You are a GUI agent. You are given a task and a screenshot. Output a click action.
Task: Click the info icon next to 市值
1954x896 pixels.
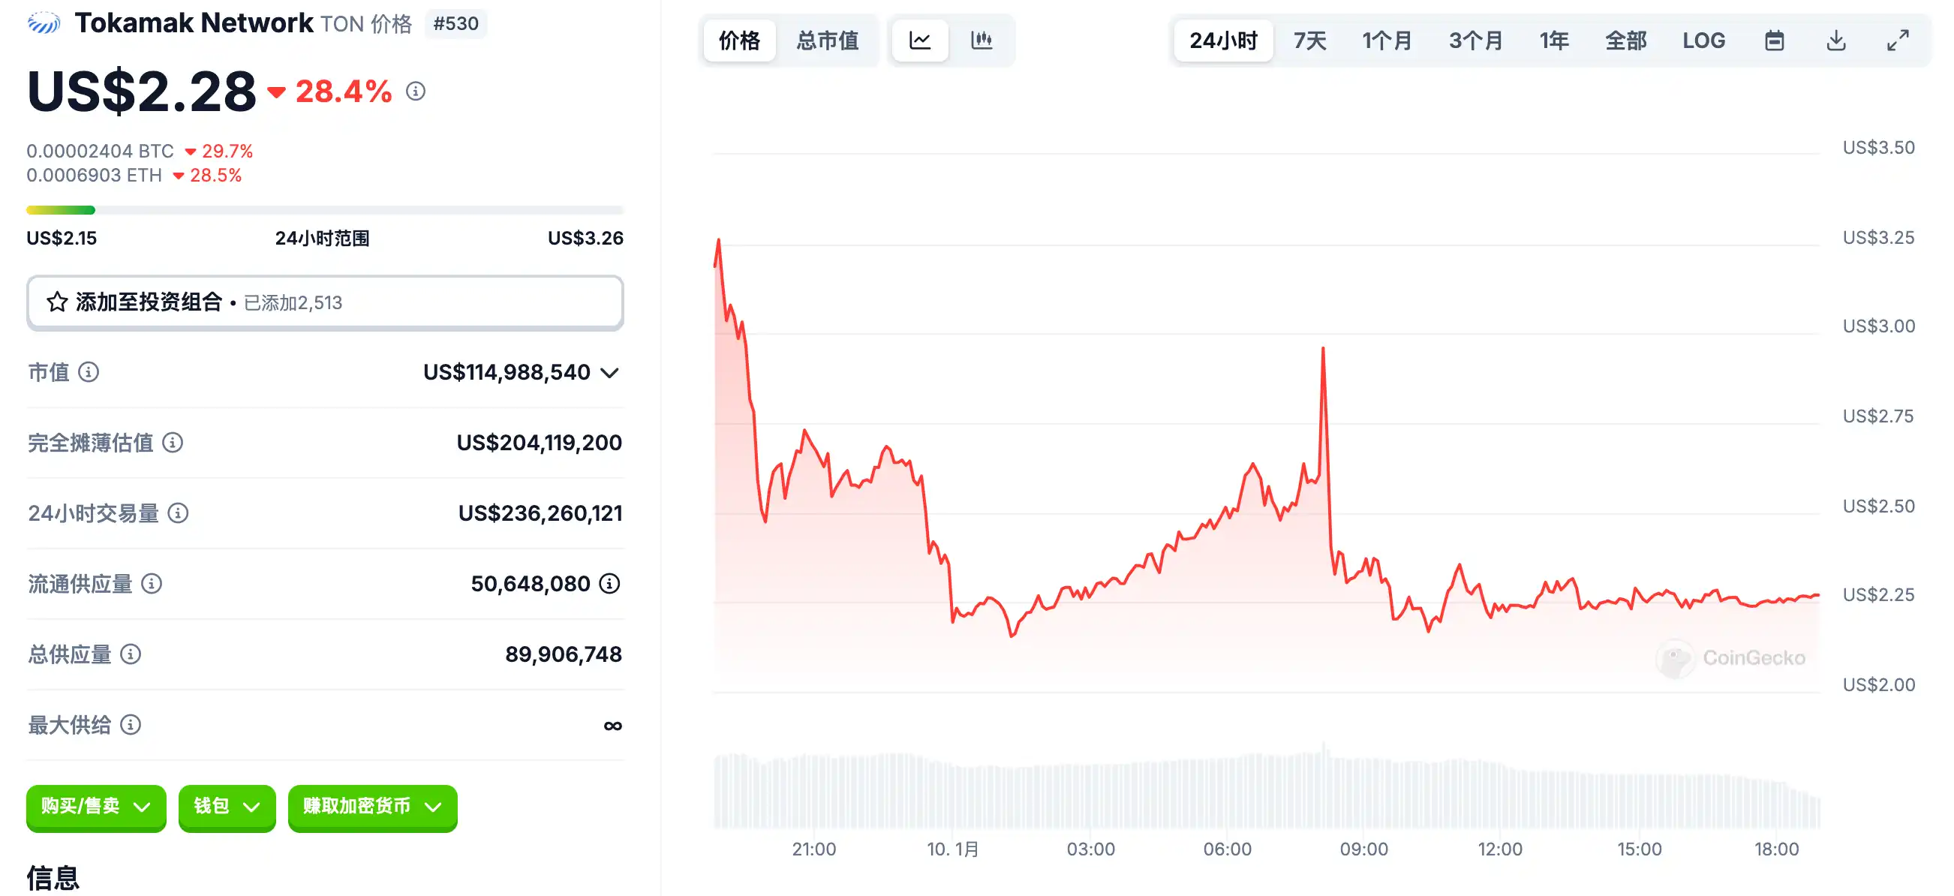point(89,371)
